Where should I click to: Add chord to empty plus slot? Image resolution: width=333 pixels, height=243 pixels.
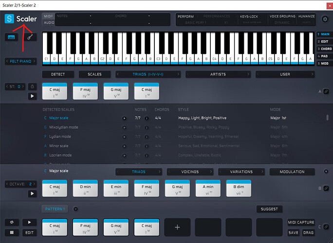coord(177,227)
